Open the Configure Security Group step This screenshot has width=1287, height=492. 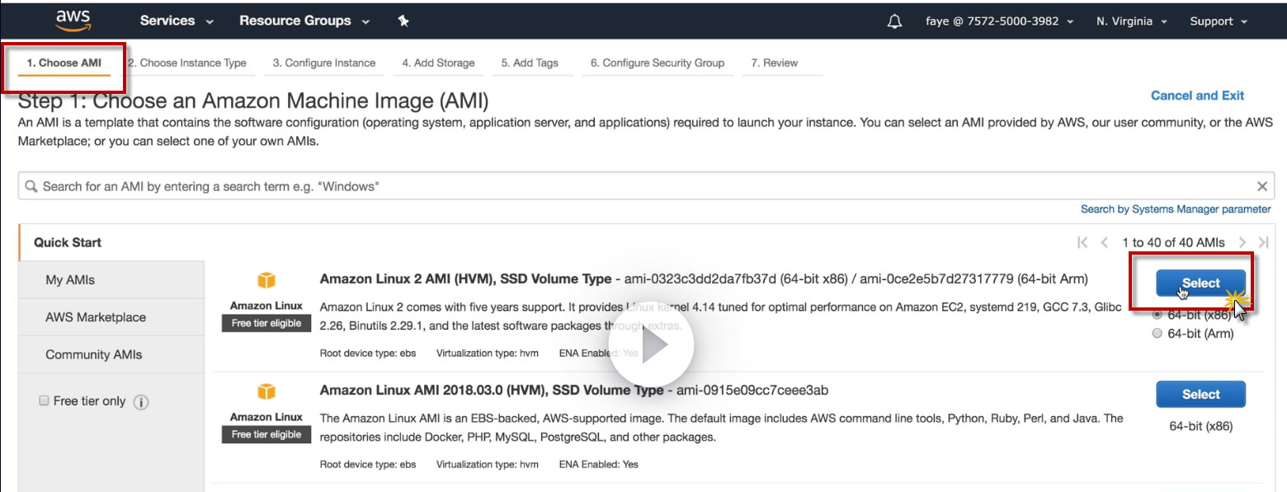click(x=657, y=63)
